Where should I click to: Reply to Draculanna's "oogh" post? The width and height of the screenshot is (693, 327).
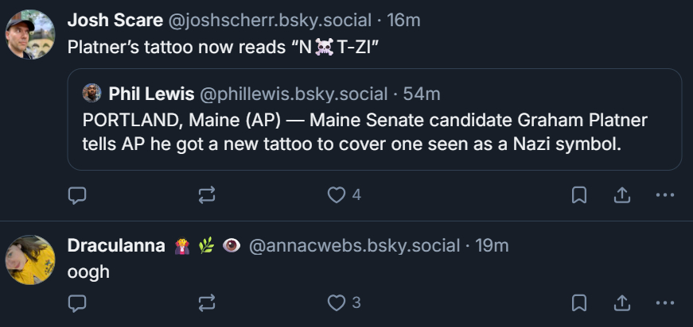tap(76, 302)
